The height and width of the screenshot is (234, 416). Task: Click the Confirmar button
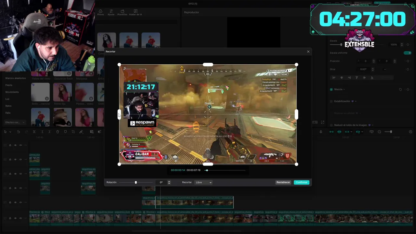click(x=302, y=182)
